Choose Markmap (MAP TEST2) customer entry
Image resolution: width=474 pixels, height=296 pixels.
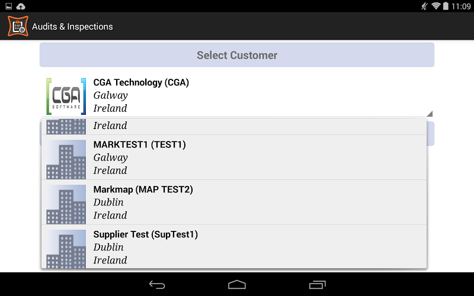pyautogui.click(x=234, y=202)
